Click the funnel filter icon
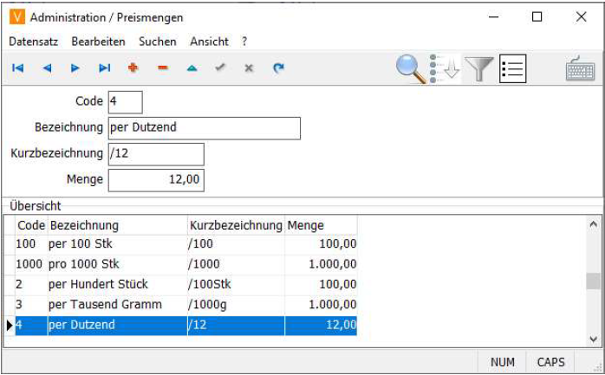 tap(478, 68)
